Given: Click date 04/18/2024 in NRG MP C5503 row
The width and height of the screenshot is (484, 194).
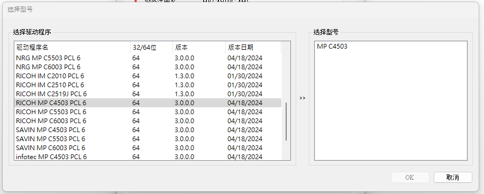Looking at the screenshot, I should pos(245,58).
